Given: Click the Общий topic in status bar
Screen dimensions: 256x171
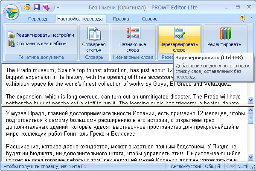Looking at the screenshot, I should pyautogui.click(x=212, y=166).
